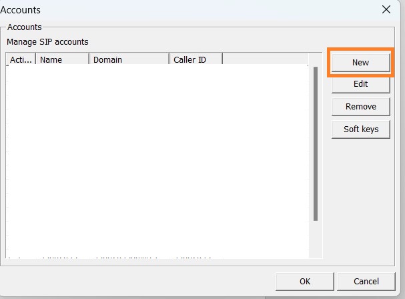Close the Accounts dialog window

click(386, 9)
